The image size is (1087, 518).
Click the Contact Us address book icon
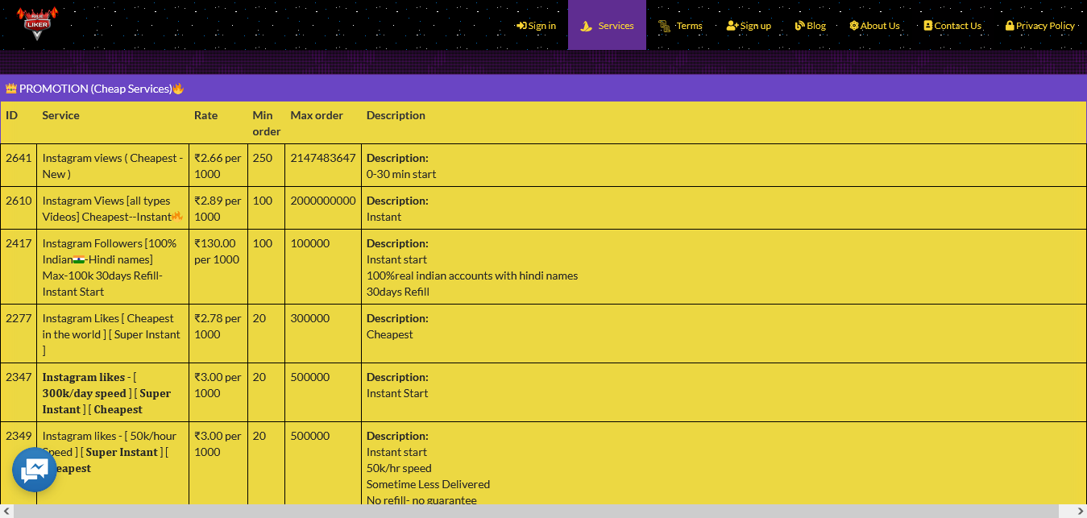point(927,26)
